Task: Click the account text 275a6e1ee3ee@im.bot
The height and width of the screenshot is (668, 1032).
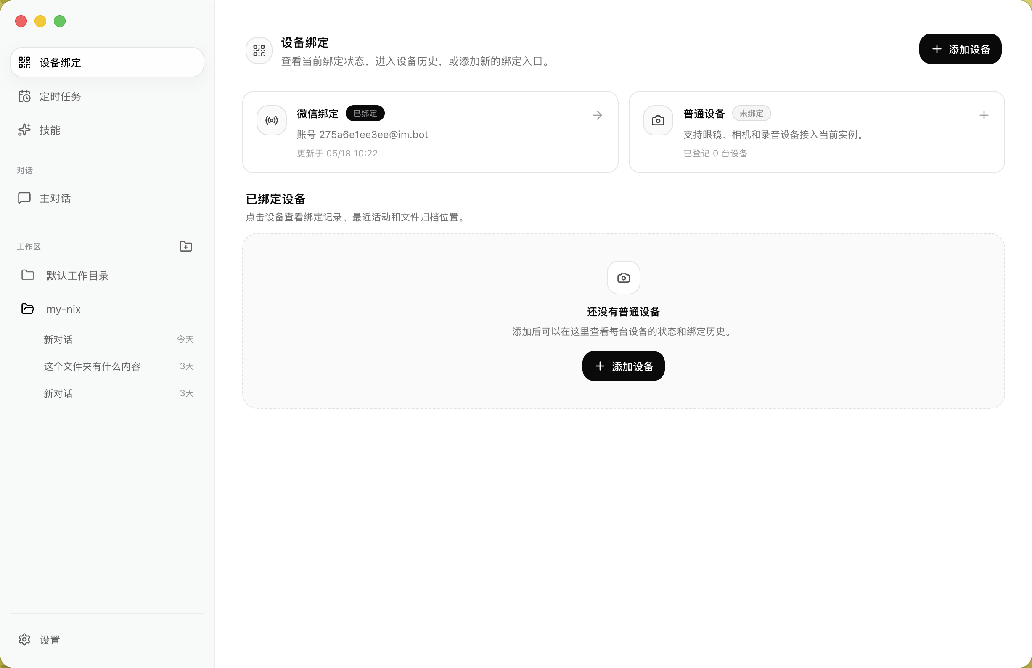Action: 373,135
